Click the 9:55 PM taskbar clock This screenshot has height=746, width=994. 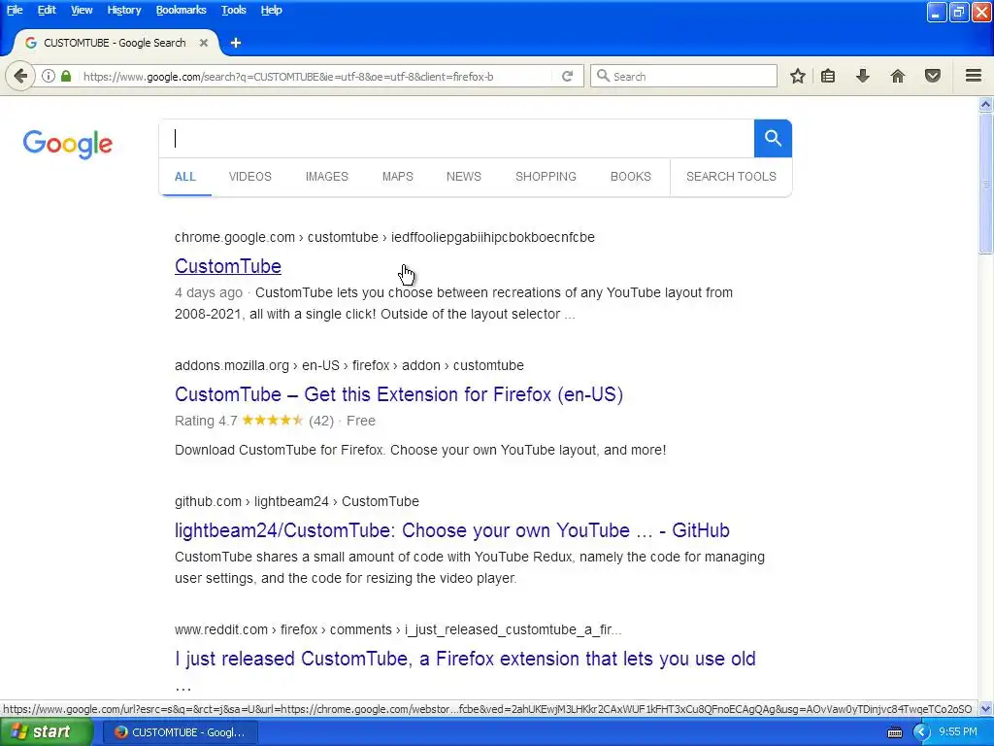(x=958, y=732)
